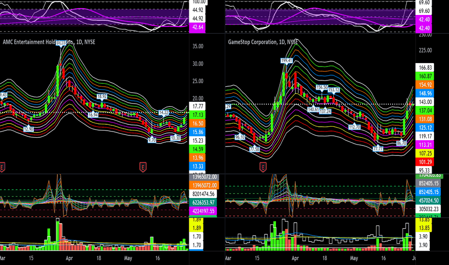Click 35.00 on the AMC price axis

click(x=198, y=46)
